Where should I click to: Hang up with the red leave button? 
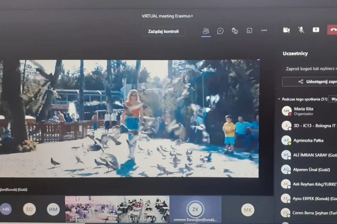(332, 30)
